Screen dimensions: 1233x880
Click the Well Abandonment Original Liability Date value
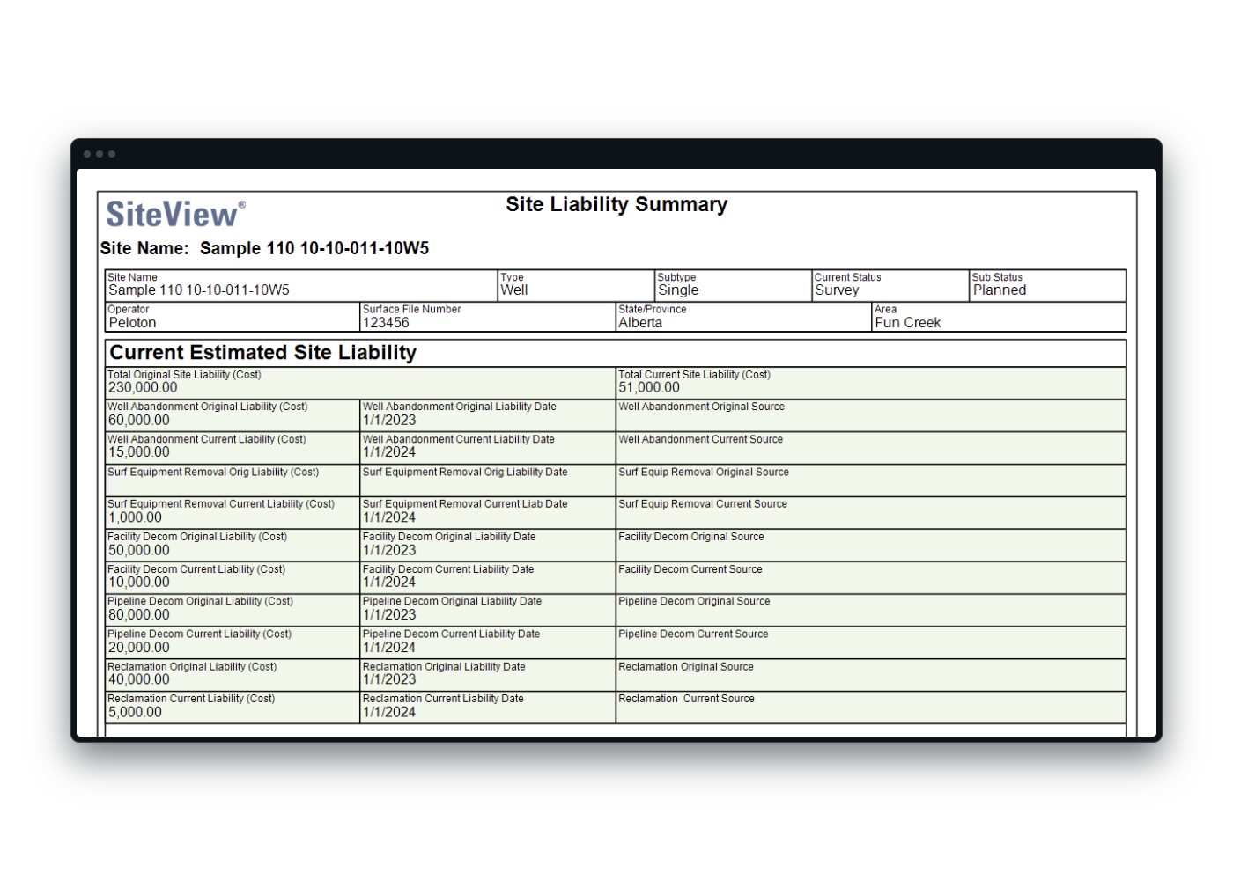pyautogui.click(x=389, y=421)
